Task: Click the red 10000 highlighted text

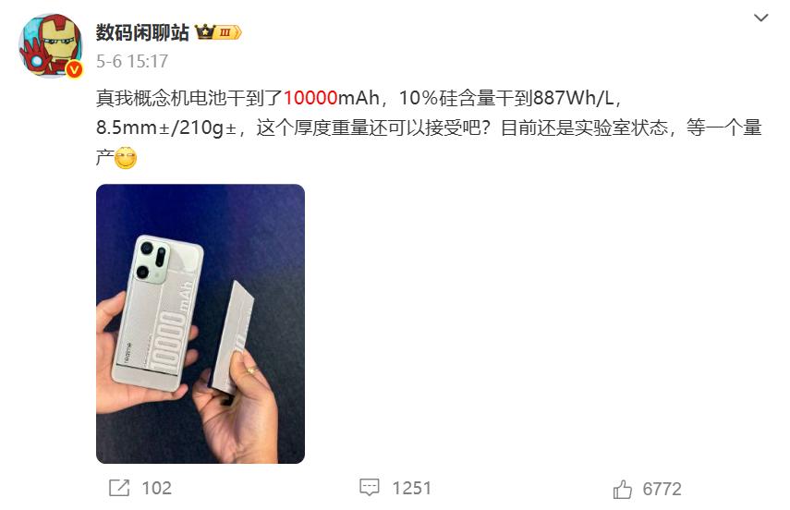Action: tap(310, 98)
